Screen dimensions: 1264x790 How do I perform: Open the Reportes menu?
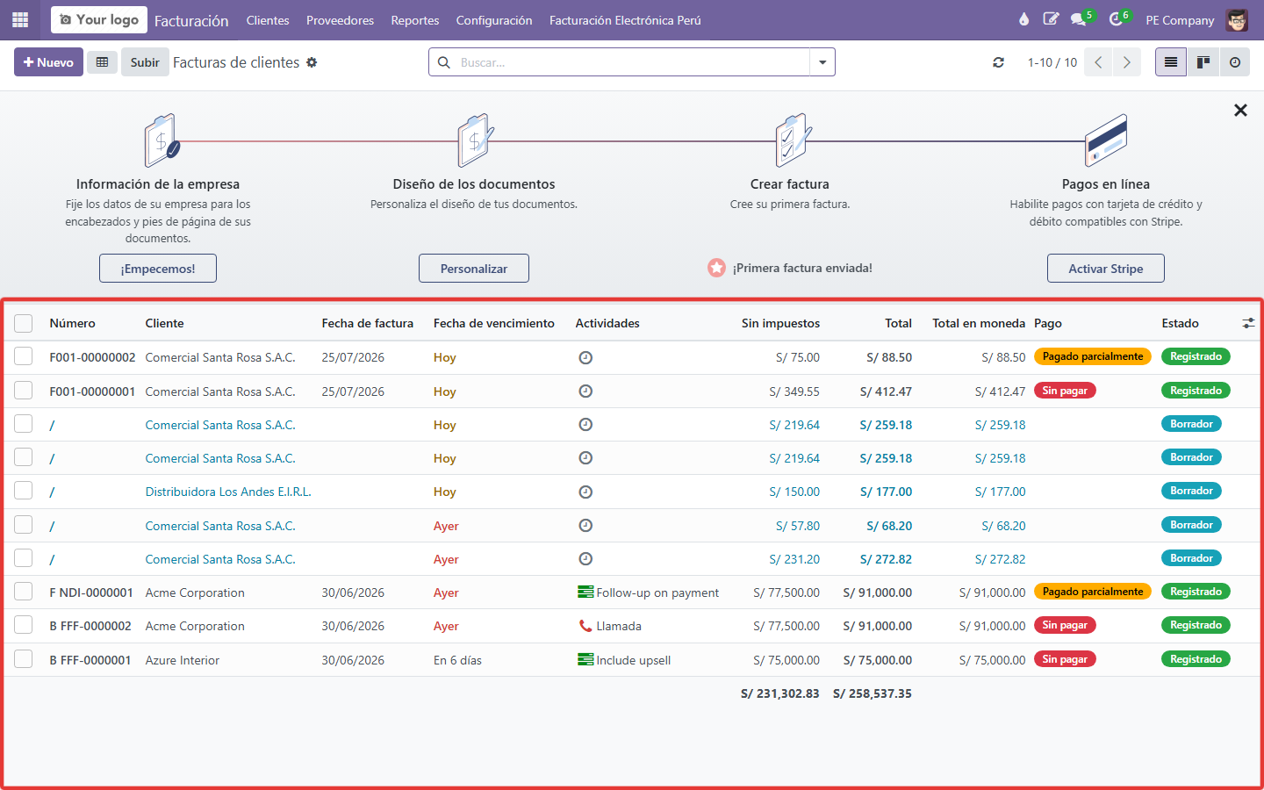point(415,20)
